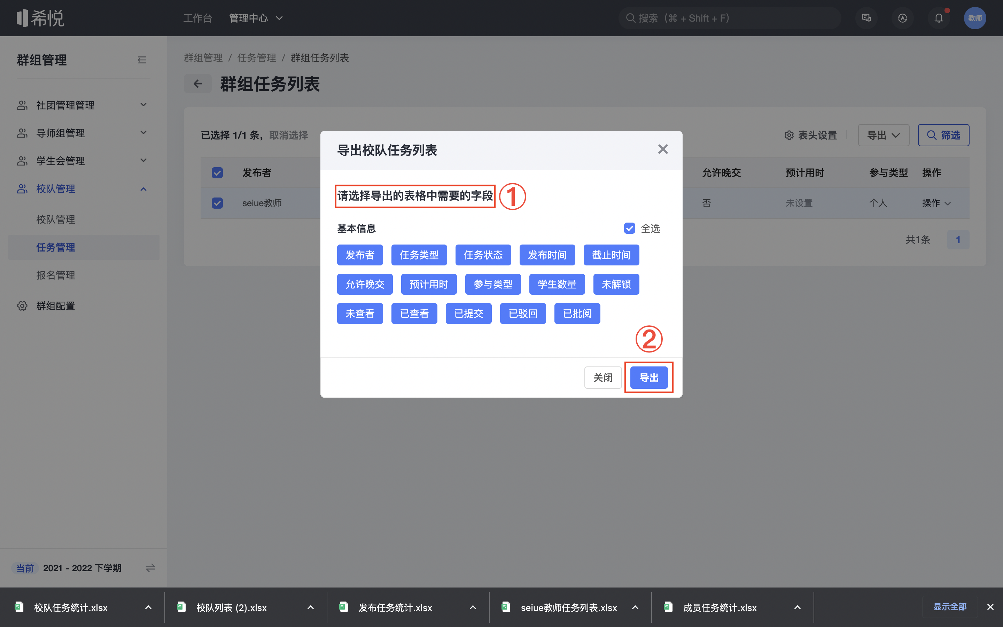
Task: Toggle the 发布时间 field tag
Action: point(547,255)
